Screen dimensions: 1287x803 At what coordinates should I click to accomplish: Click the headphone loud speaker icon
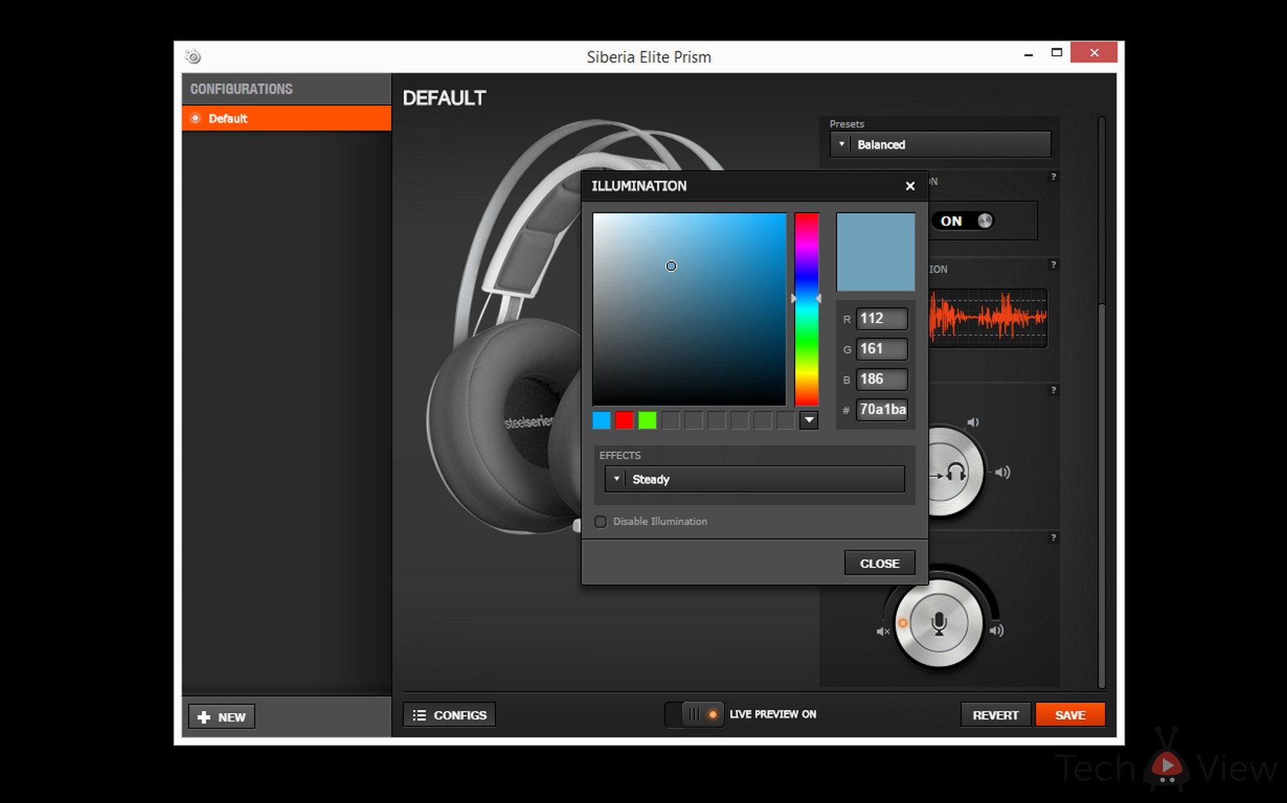coord(1003,472)
